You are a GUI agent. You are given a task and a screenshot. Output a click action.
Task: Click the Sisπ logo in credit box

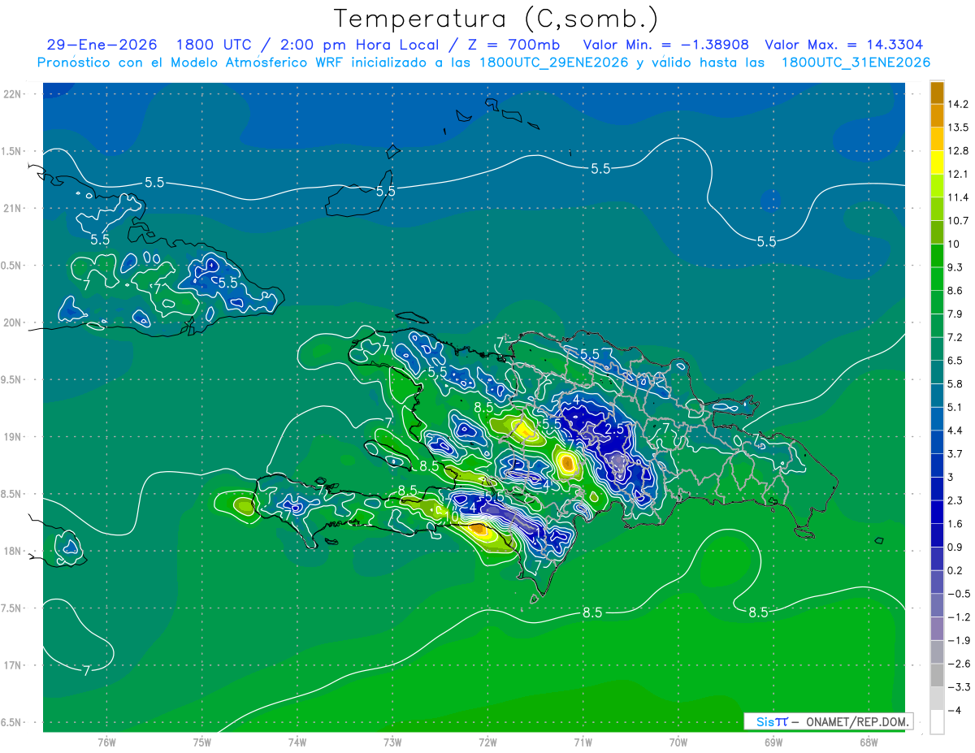(771, 721)
